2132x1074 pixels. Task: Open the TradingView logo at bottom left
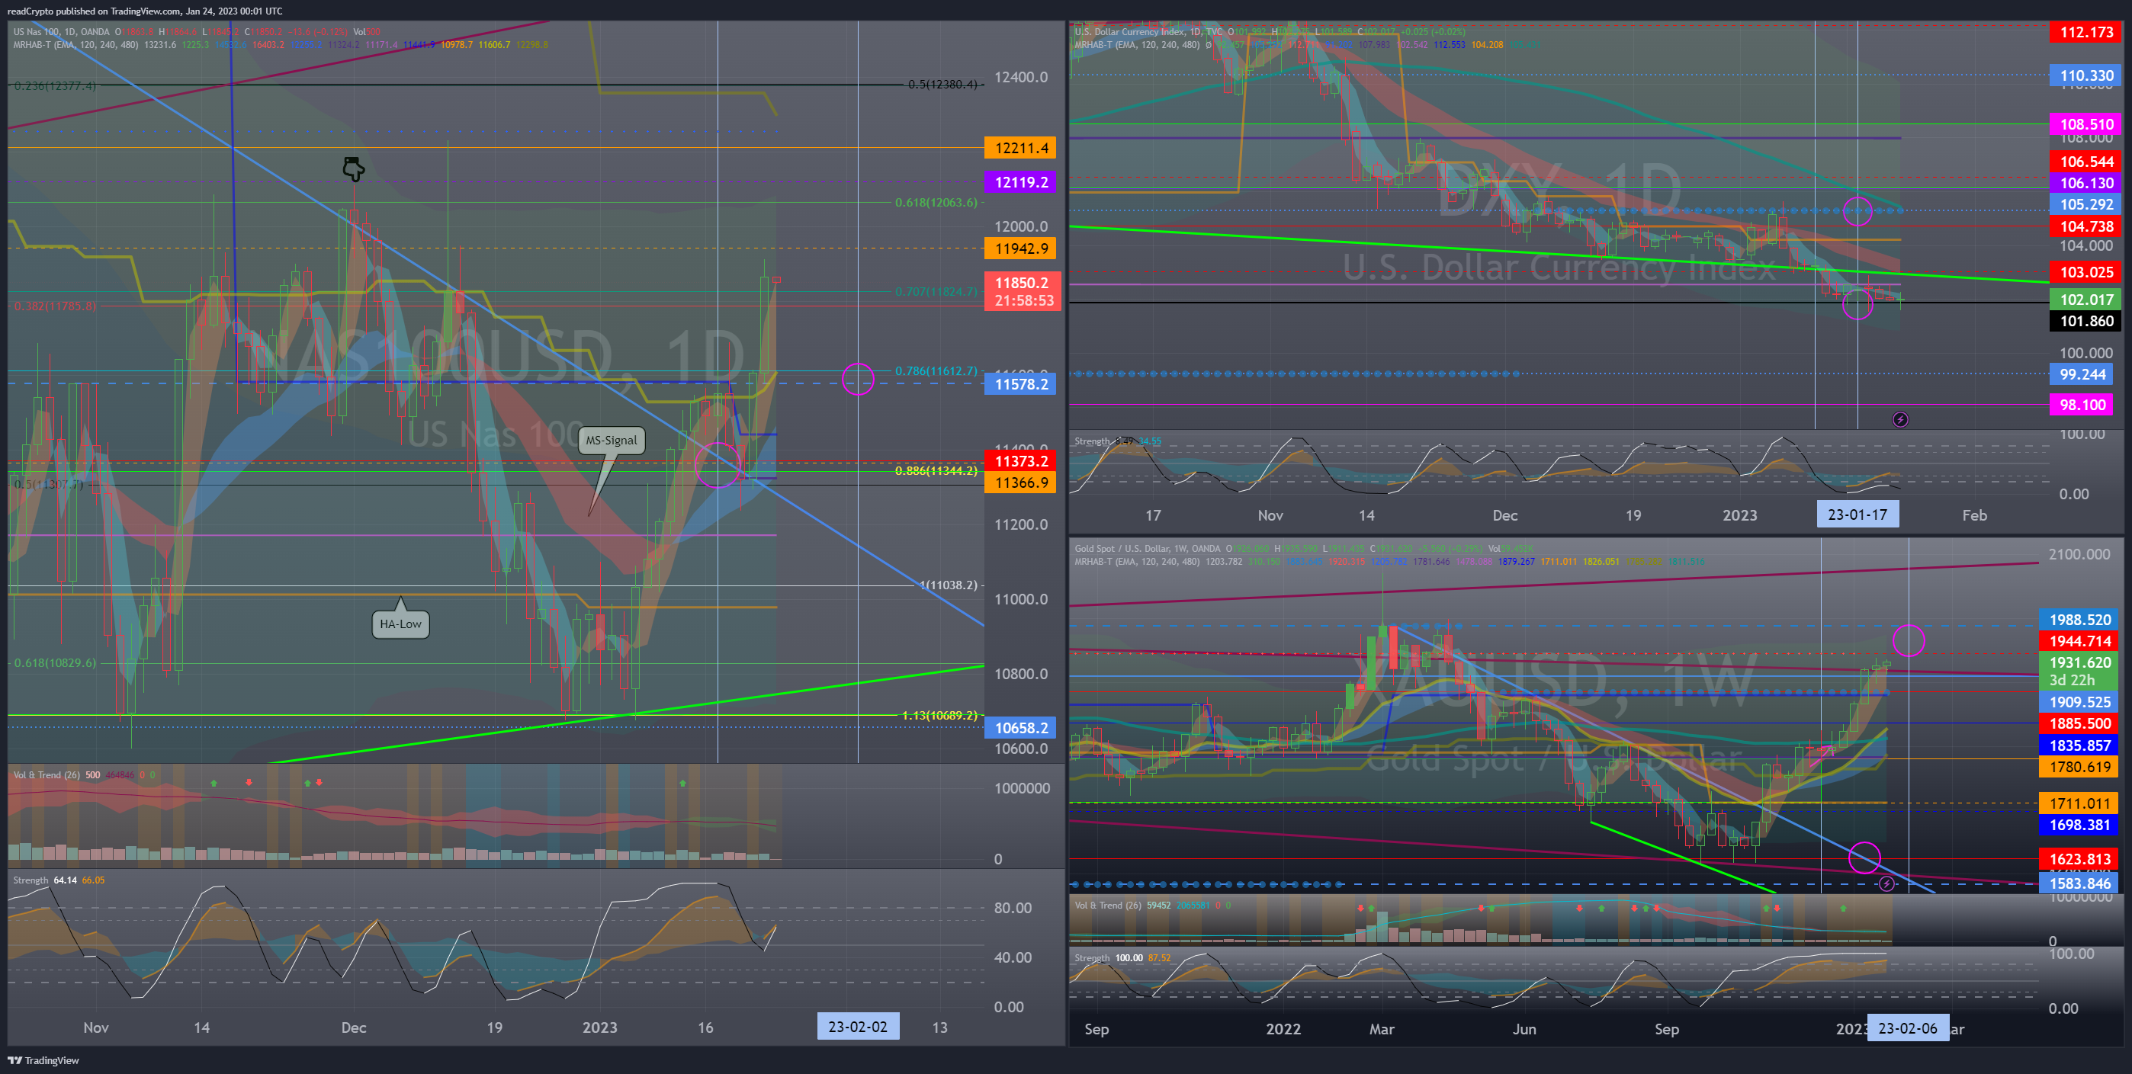pos(43,1060)
